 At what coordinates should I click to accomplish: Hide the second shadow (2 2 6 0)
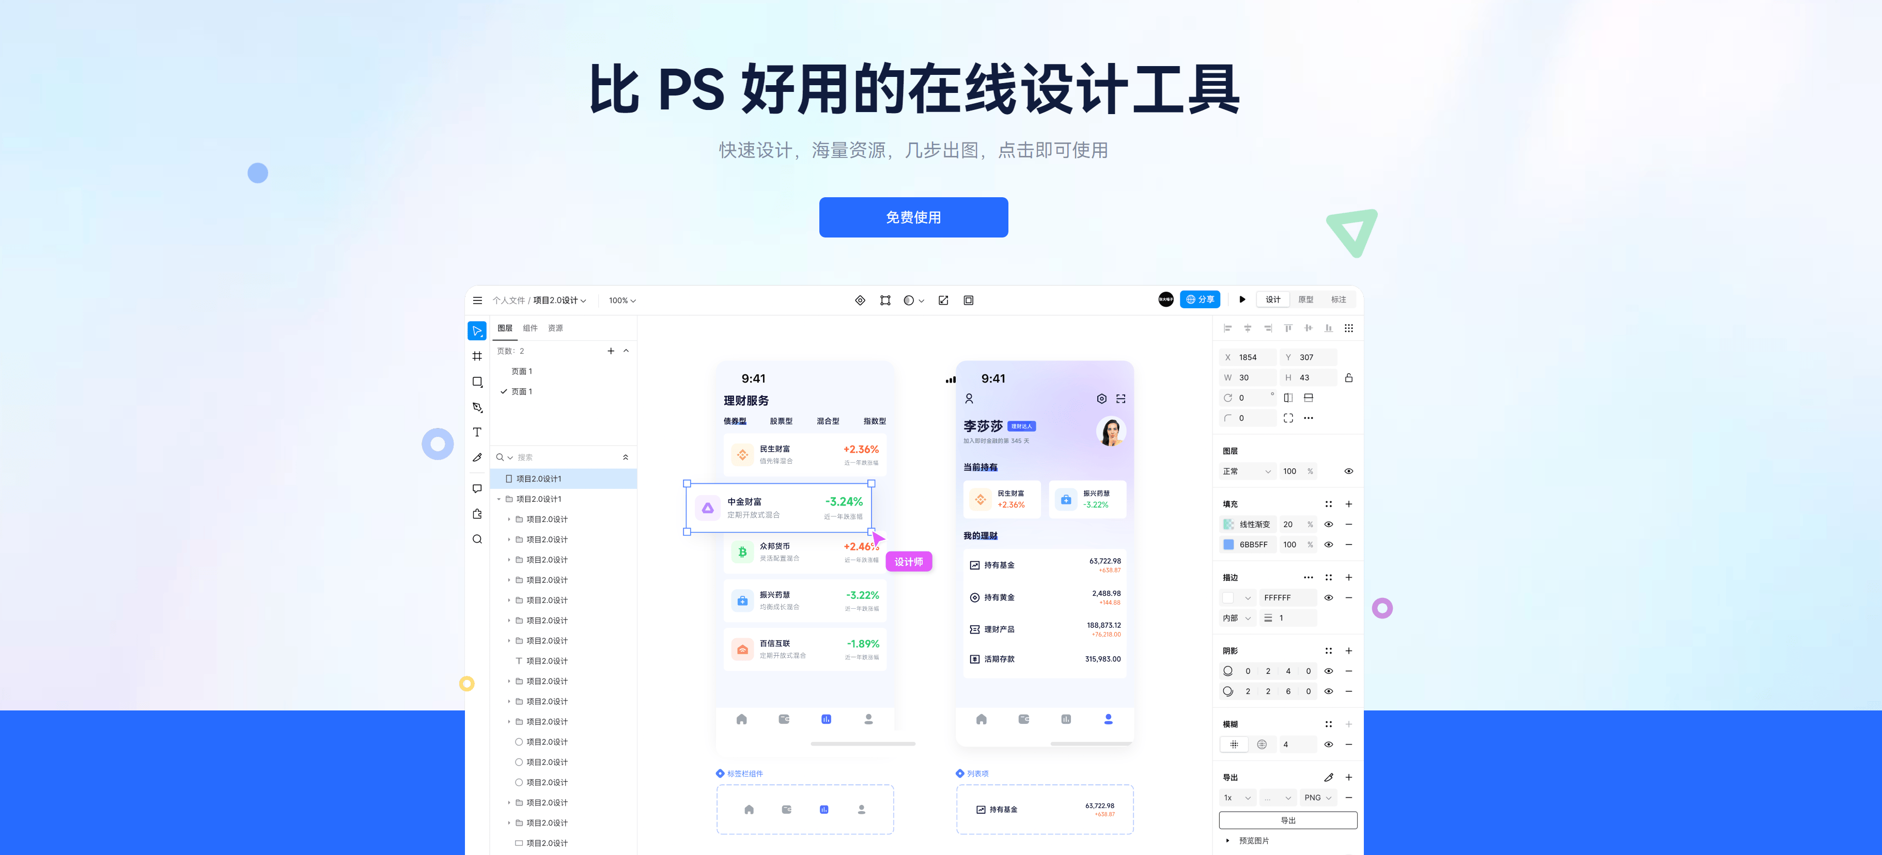pos(1328,691)
